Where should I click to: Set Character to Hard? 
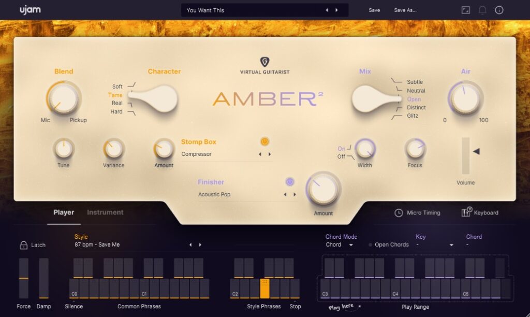click(x=116, y=111)
